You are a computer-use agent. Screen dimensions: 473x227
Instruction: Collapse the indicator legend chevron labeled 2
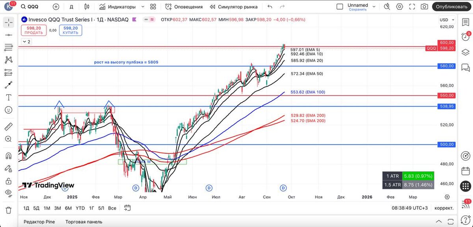26,41
